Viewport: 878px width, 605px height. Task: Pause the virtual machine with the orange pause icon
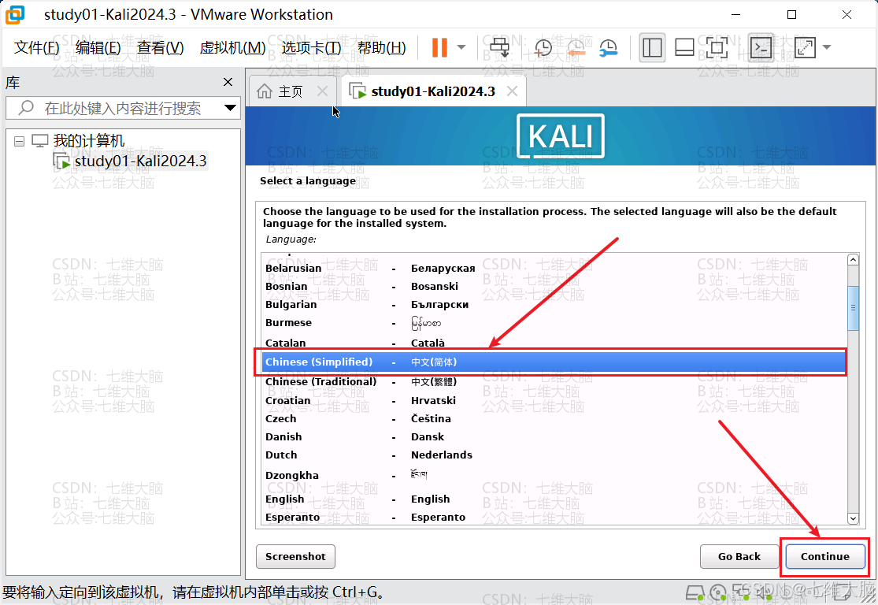[x=439, y=47]
